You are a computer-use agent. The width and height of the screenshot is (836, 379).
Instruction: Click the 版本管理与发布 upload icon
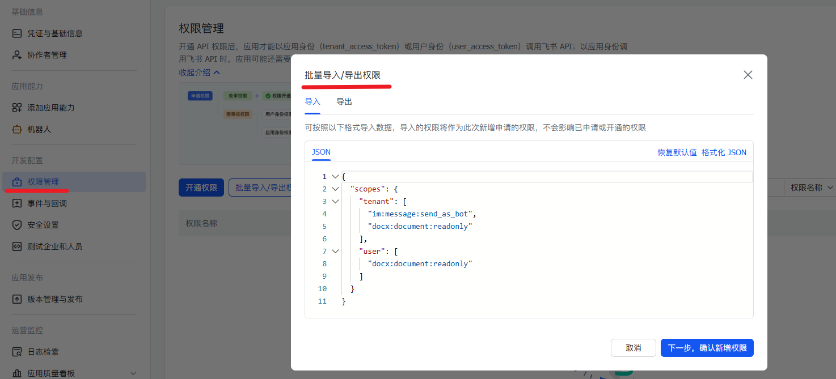click(17, 299)
